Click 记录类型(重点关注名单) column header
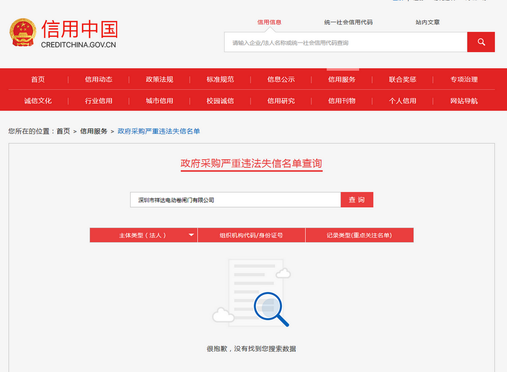 click(x=359, y=235)
